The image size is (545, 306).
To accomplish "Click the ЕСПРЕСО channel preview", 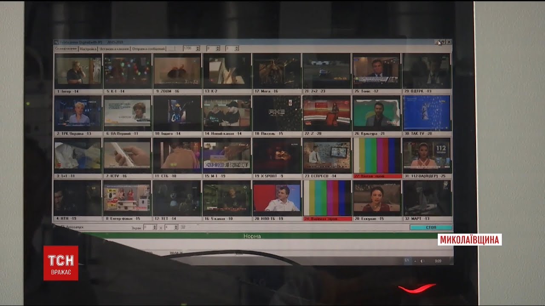I will tap(327, 155).
